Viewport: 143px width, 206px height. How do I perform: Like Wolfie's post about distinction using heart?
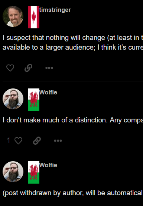point(18,141)
